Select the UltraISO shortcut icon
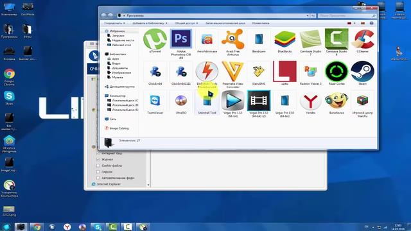 181,101
